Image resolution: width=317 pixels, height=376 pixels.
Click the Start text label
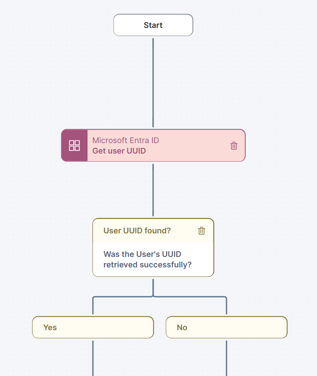[153, 25]
